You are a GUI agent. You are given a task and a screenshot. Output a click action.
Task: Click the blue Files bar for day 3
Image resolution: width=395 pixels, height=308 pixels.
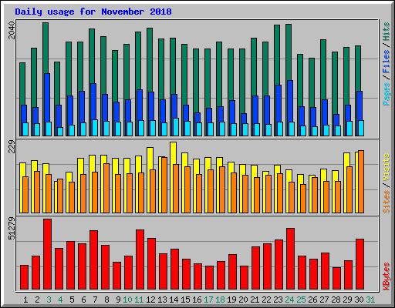(x=47, y=98)
